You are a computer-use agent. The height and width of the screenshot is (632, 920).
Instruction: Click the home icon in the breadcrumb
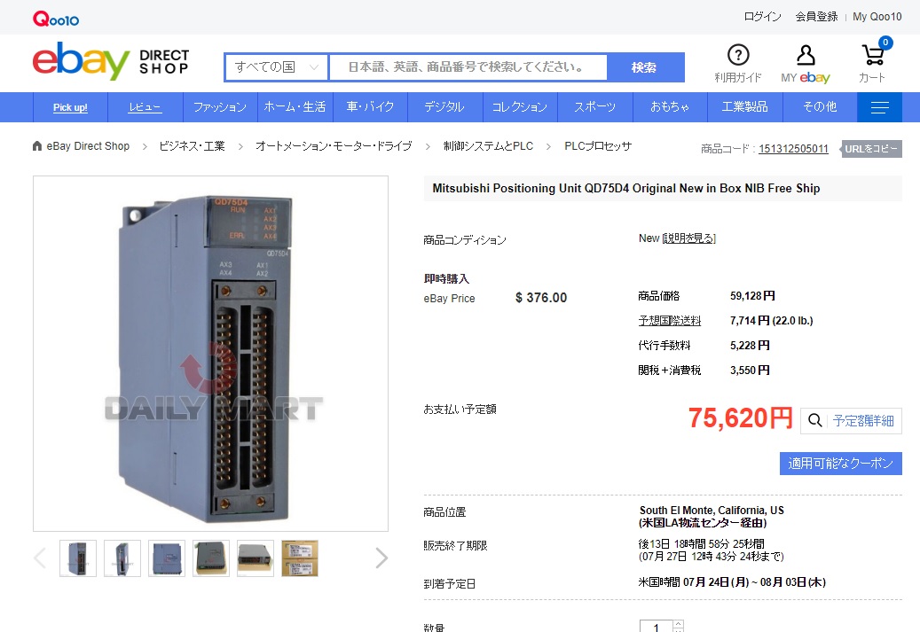37,146
